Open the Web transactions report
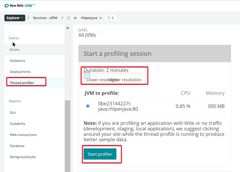Image resolution: width=240 pixels, height=172 pixels. (23, 135)
